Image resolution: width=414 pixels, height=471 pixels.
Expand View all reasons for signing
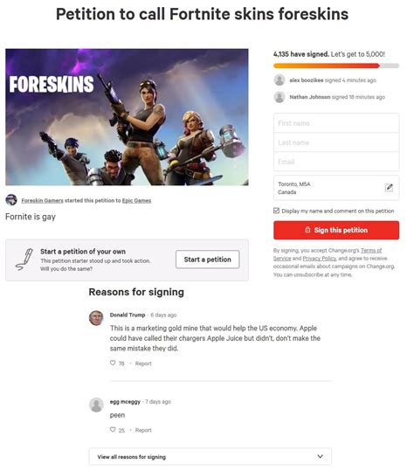coord(210,456)
